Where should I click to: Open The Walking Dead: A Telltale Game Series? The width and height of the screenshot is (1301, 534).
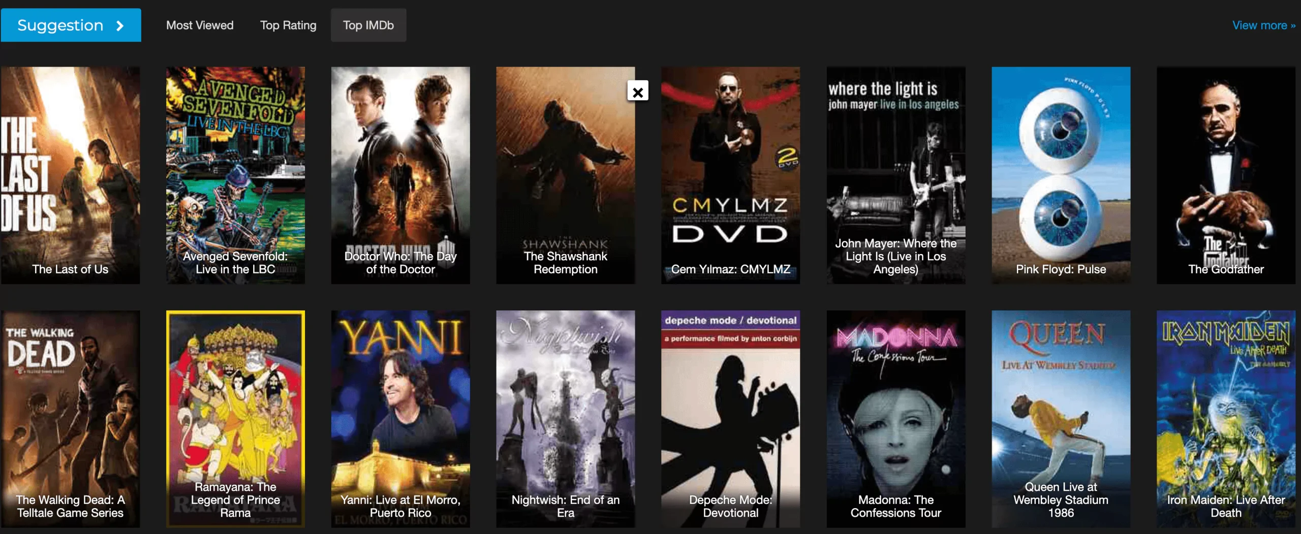pos(70,419)
